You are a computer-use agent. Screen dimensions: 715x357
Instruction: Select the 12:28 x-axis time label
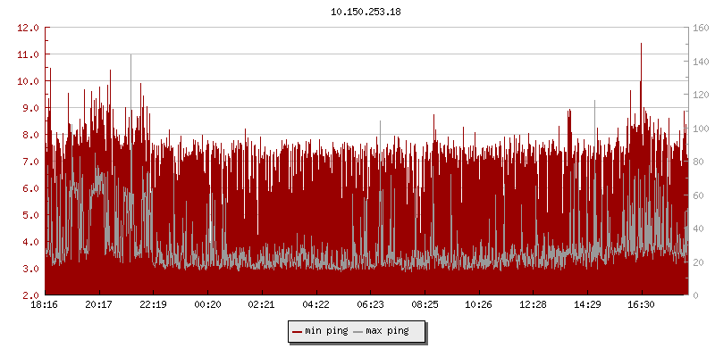(x=533, y=305)
